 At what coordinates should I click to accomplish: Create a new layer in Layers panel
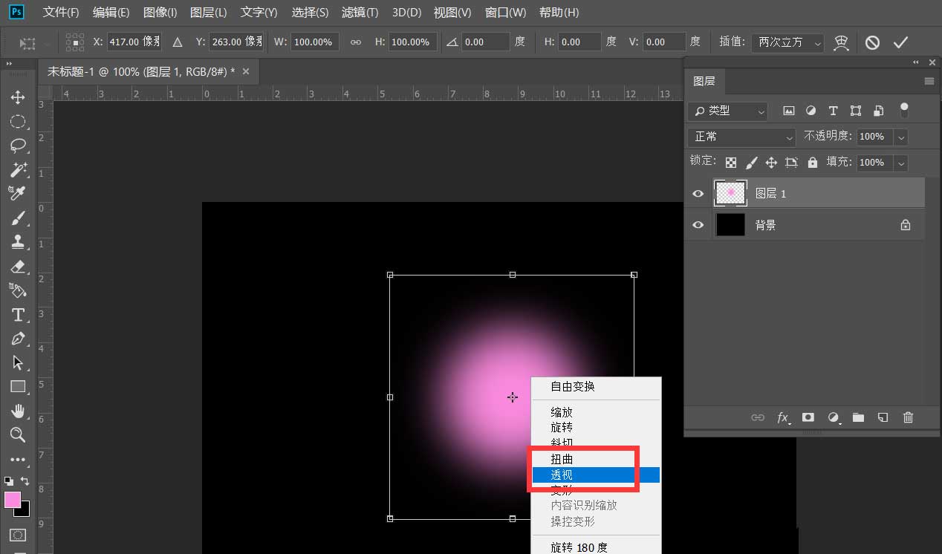tap(883, 417)
